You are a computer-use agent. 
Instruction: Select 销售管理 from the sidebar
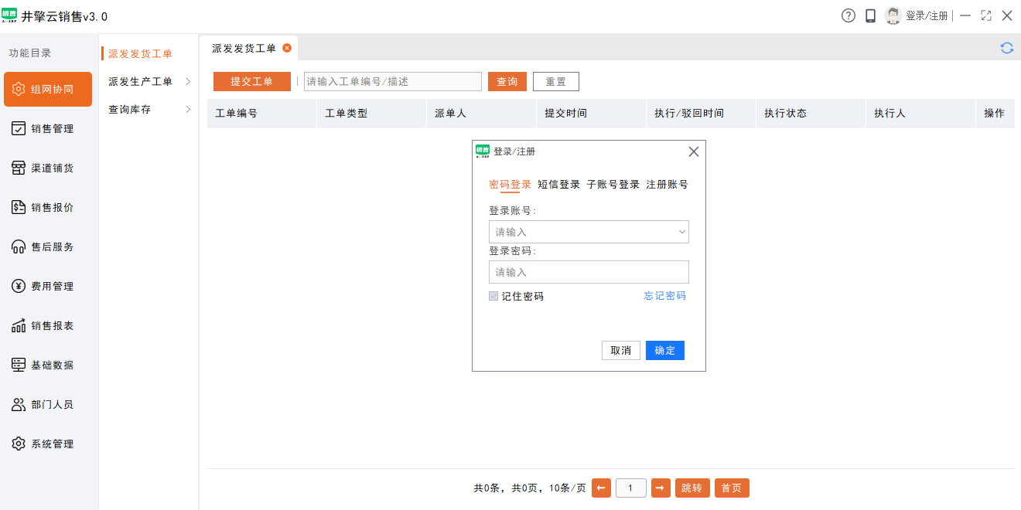click(47, 128)
